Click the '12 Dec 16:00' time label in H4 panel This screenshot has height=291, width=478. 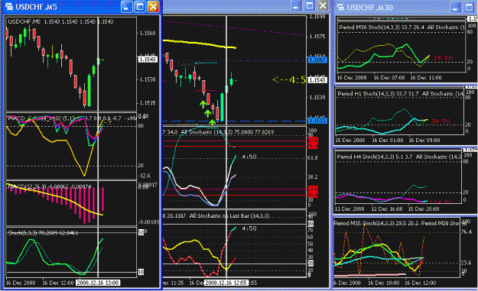click(386, 209)
